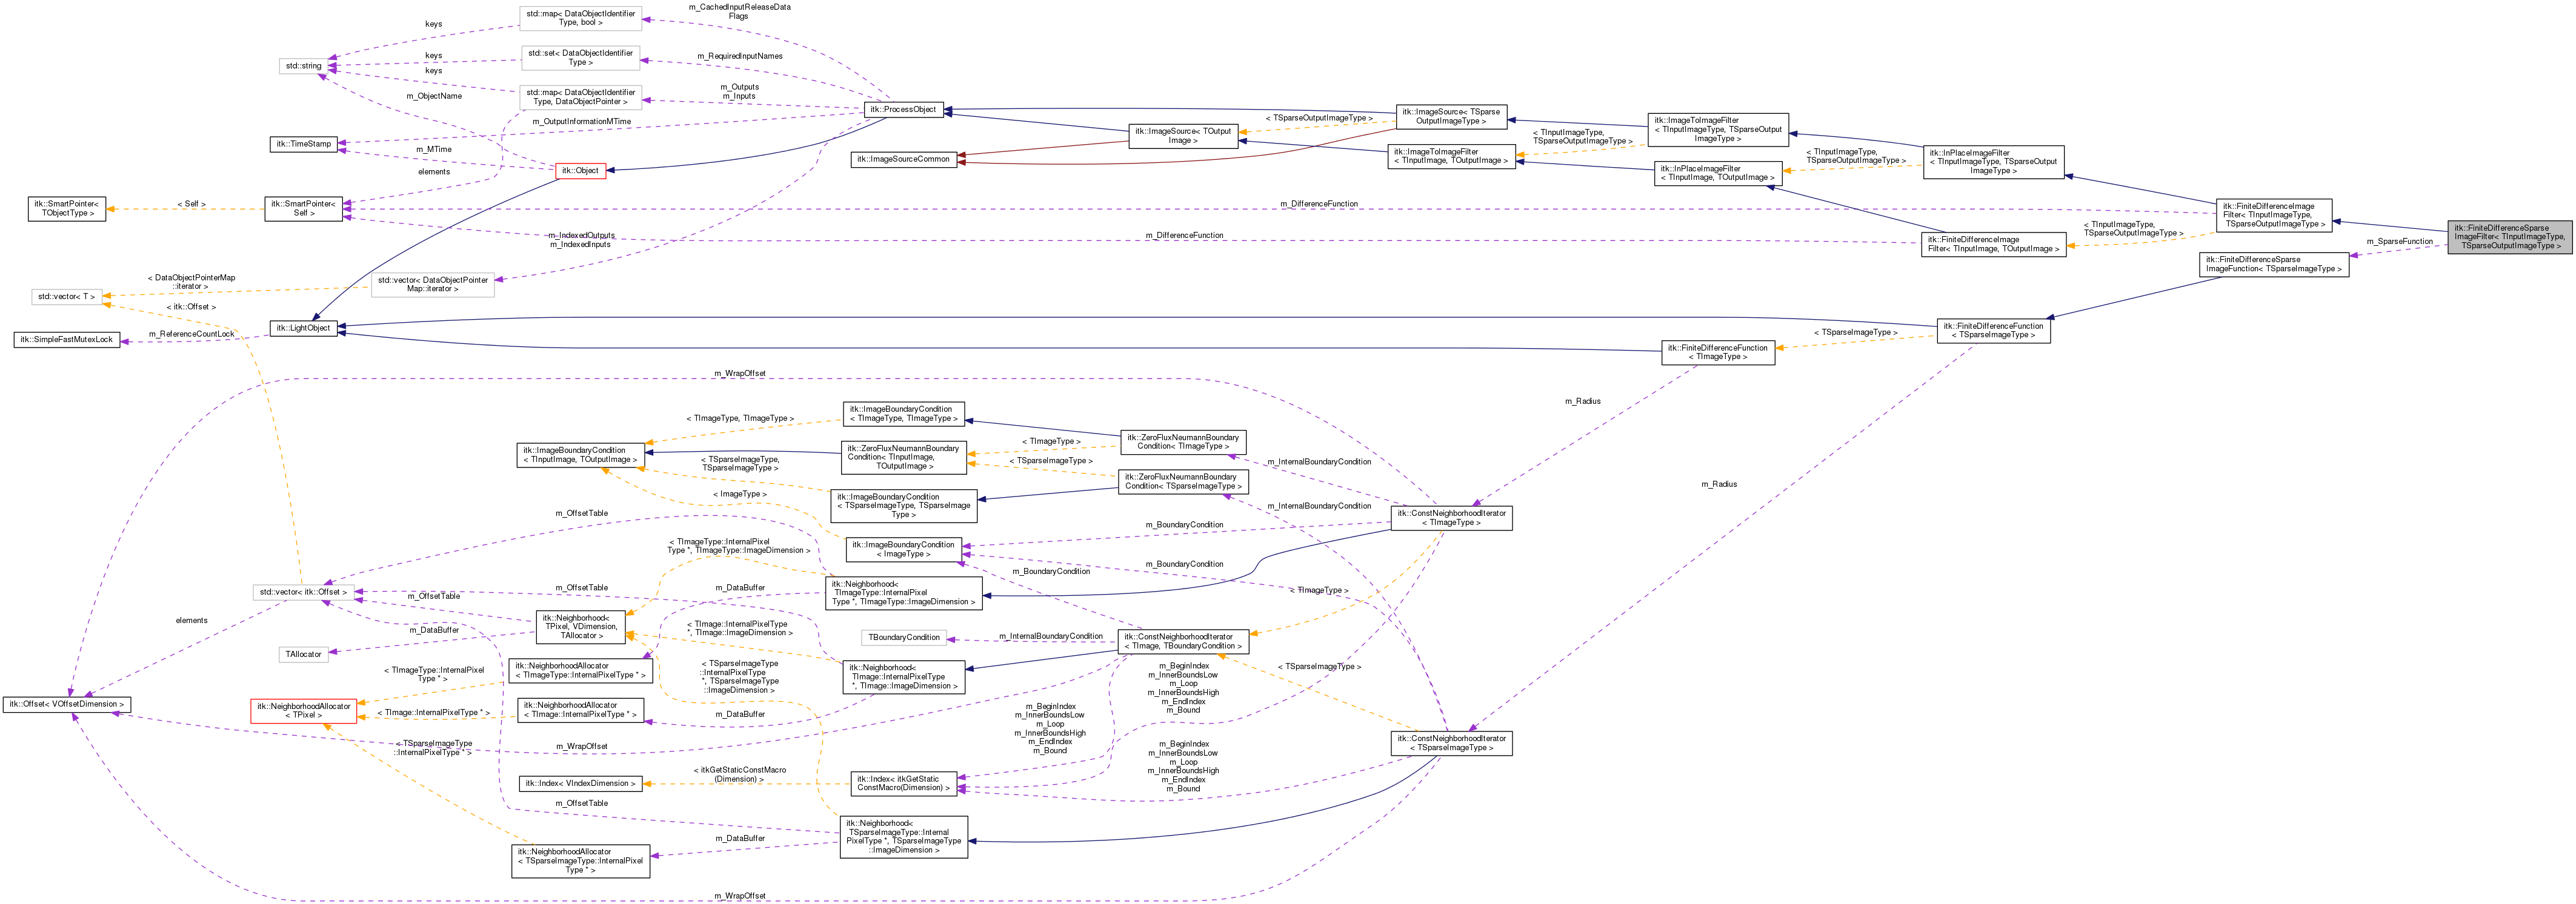Click itk::SmartPointer< Self > node
Viewport: 2576px width, 904px height.
pyautogui.click(x=303, y=209)
